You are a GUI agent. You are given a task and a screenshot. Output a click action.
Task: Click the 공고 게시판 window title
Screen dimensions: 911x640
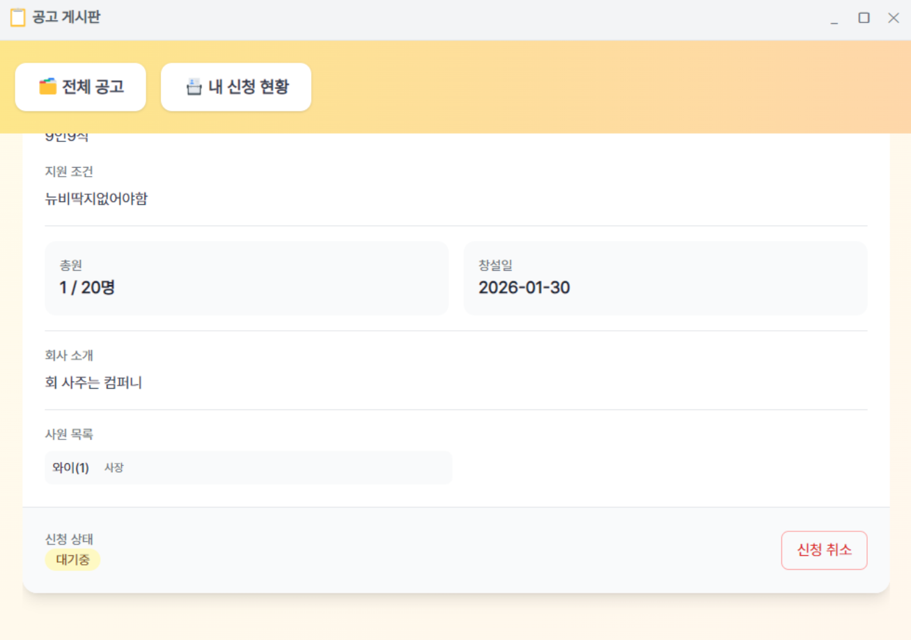click(66, 18)
